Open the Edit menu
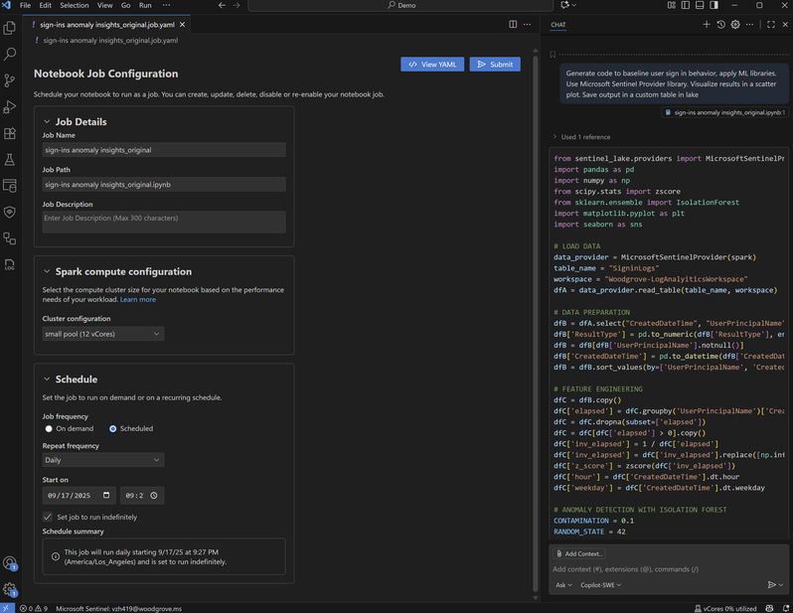 (x=46, y=5)
